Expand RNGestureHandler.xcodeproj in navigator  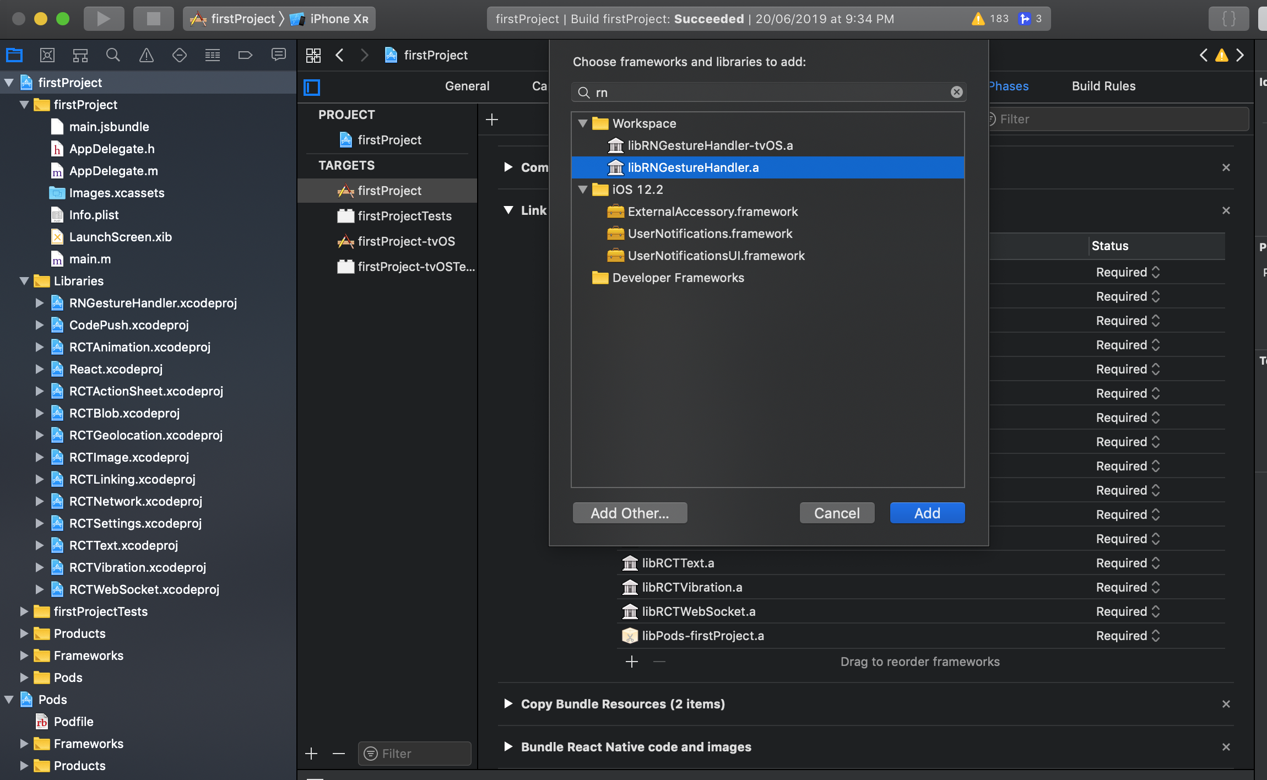(x=40, y=303)
